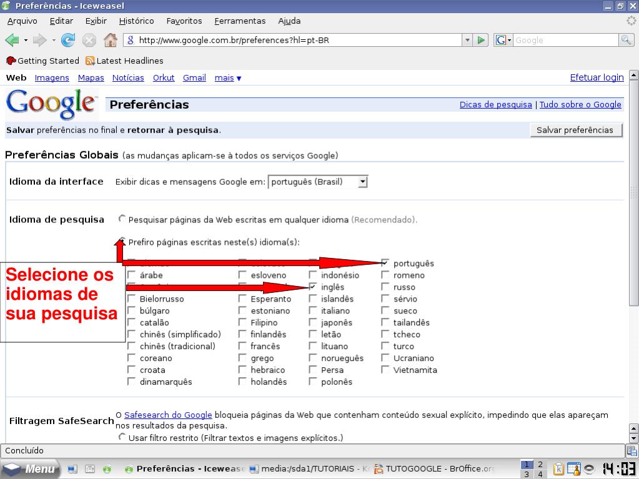The height and width of the screenshot is (479, 639).
Task: Click the Google search engine icon
Action: point(500,40)
